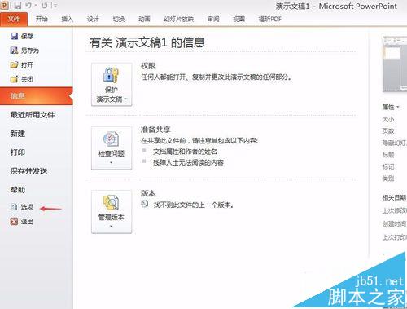Open the 管理版本 (Manage Versions) dropdown
Image resolution: width=407 pixels, height=309 pixels.
coord(112,212)
